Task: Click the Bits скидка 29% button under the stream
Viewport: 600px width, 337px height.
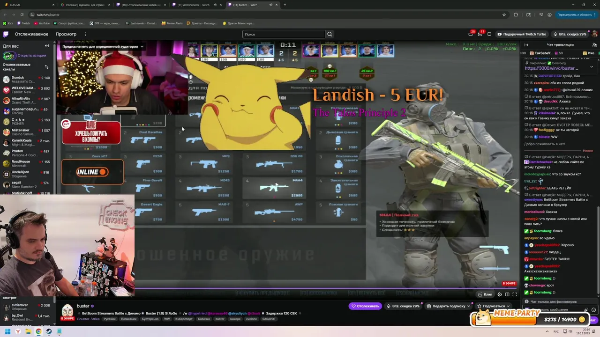Action: click(x=403, y=306)
